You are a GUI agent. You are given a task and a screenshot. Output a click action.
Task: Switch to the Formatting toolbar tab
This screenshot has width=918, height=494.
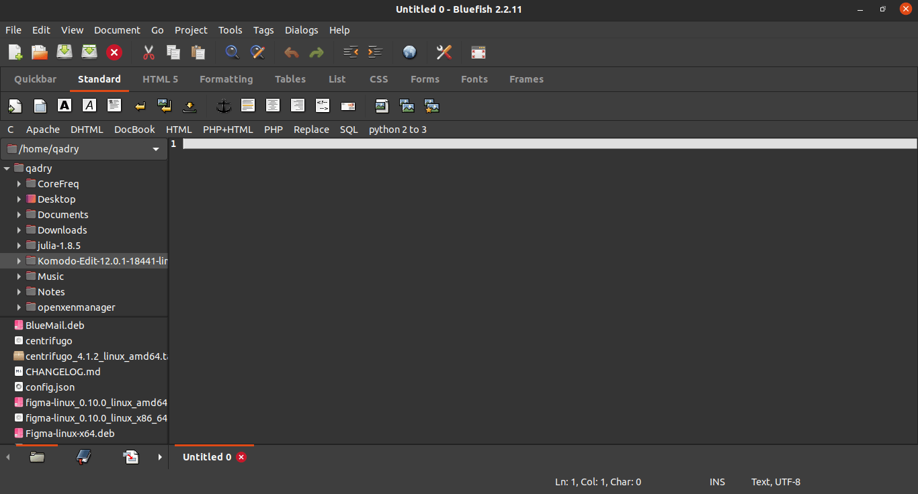click(226, 79)
